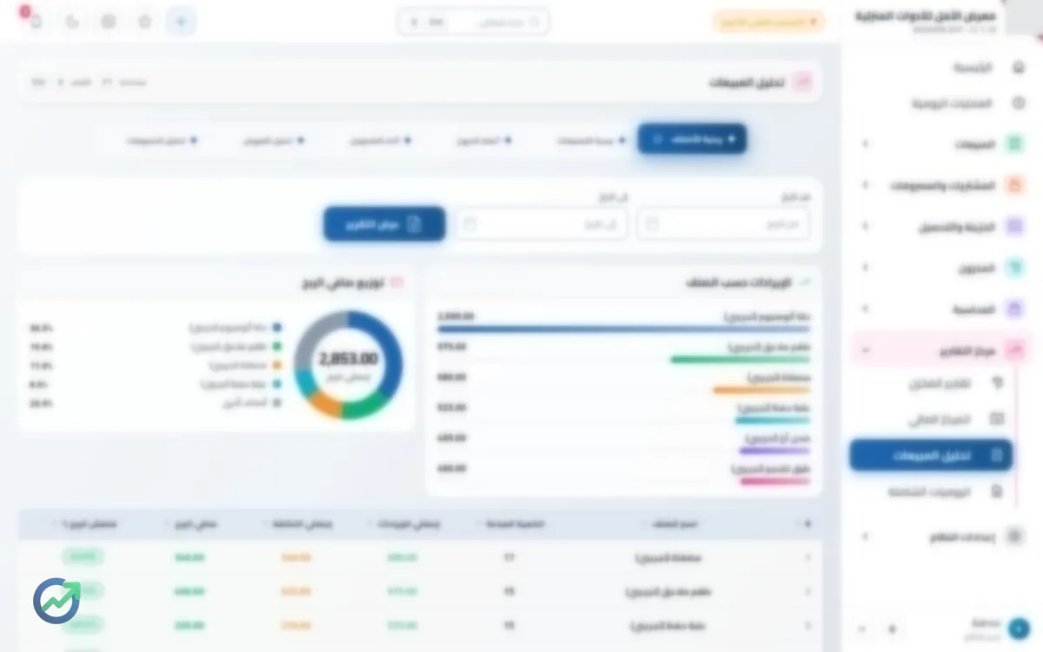The height and width of the screenshot is (652, 1043).
Task: Click the pink مركز التقارير chart icon
Action: pyautogui.click(x=1014, y=350)
